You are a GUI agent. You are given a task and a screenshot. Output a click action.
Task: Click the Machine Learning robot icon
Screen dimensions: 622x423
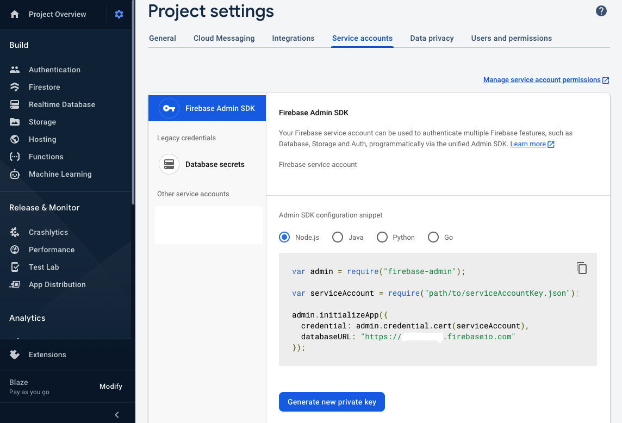(15, 174)
